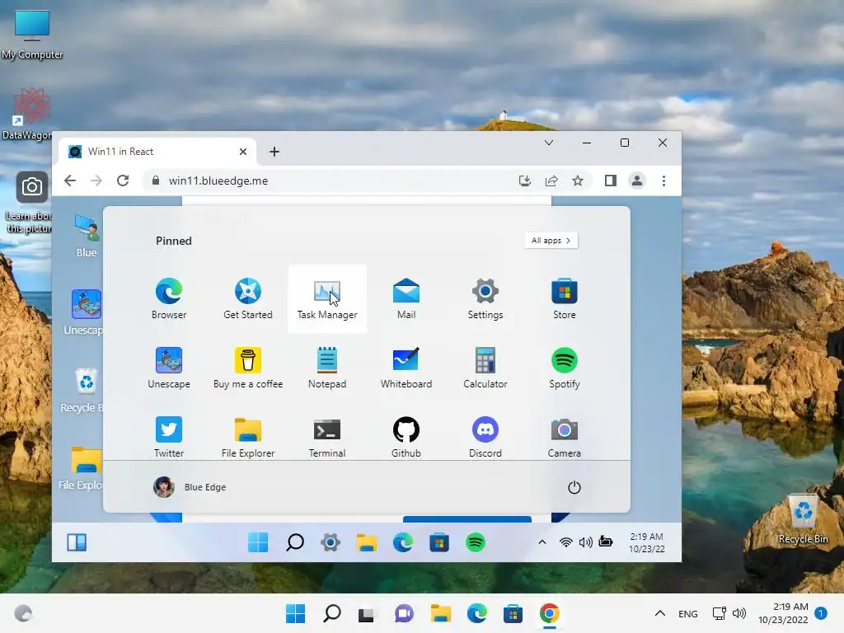Open the Chrome profile avatar

[637, 181]
